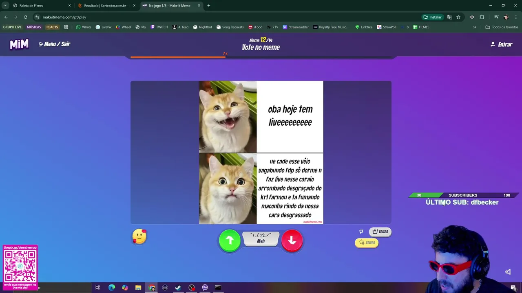The width and height of the screenshot is (522, 293).
Task: Upvote the meme with the green arrow
Action: (x=230, y=241)
